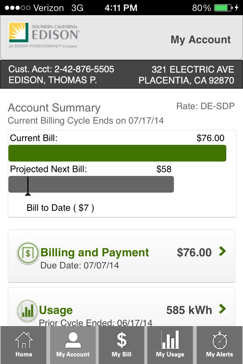This screenshot has height=364, width=243.
Task: Expand Usage details with green chevron
Action: (222, 309)
